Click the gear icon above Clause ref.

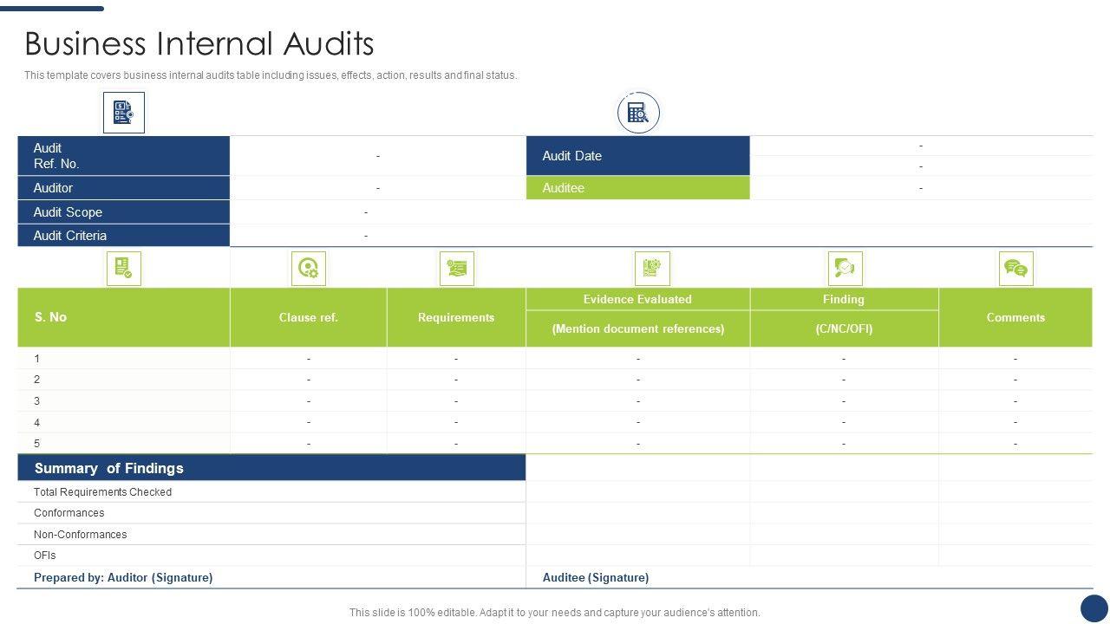pos(308,269)
